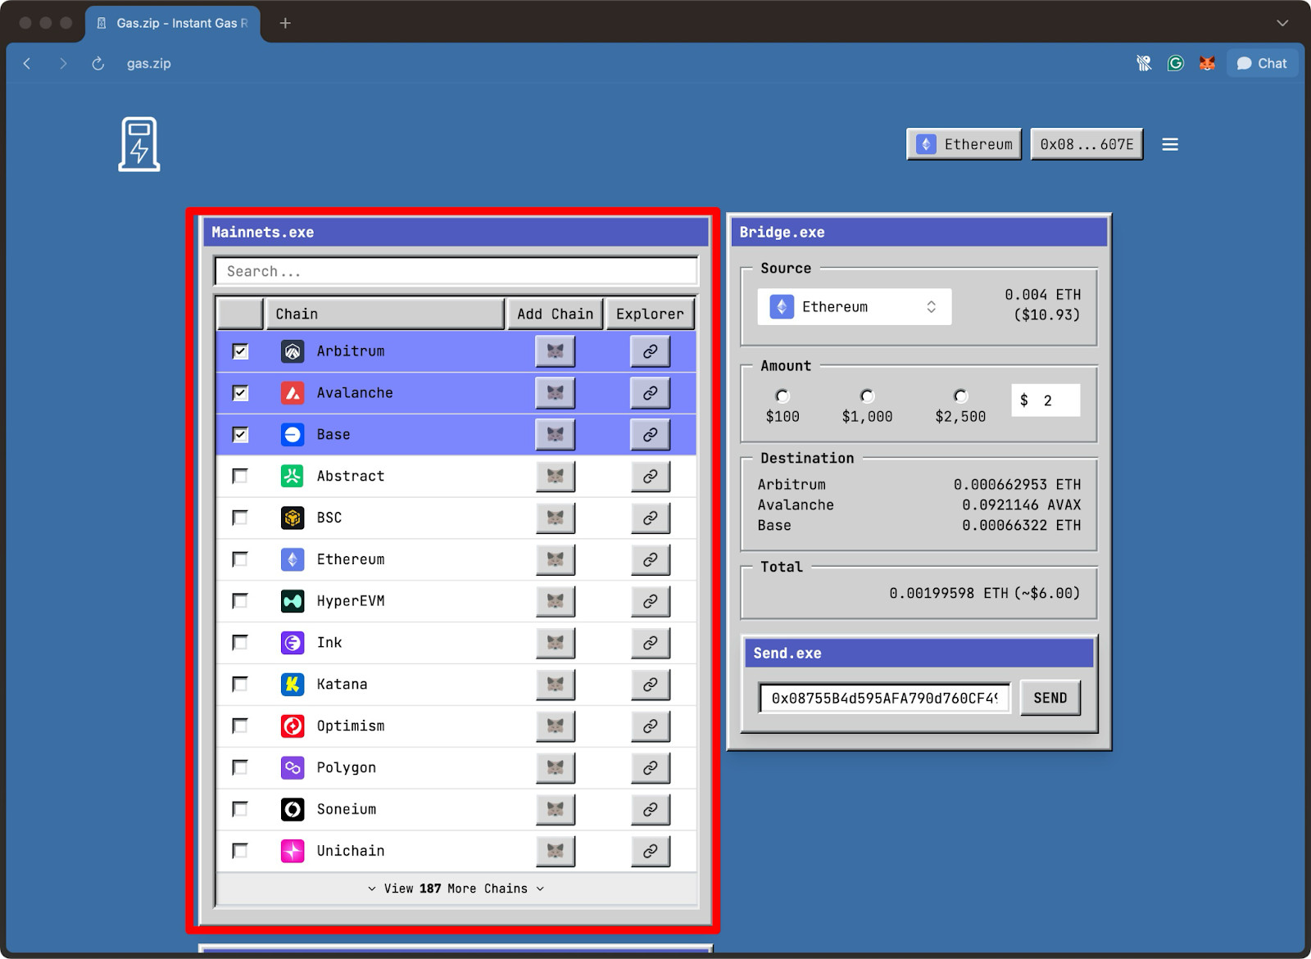Viewport: 1311px width, 959px height.
Task: Open the Ethereum network selector in header
Action: 964,144
